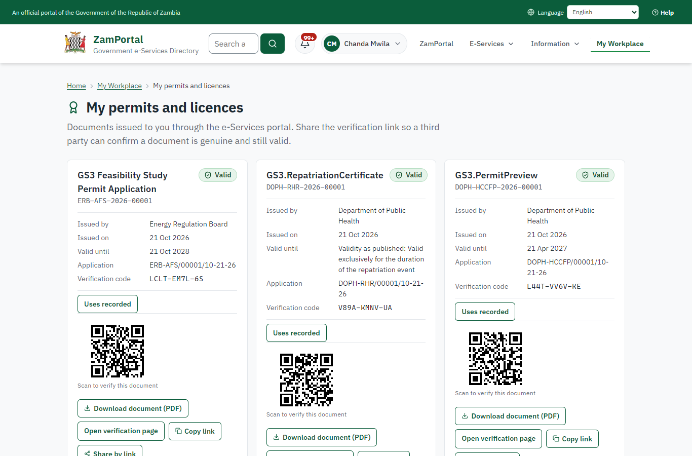The width and height of the screenshot is (692, 456).
Task: Click the globe Language icon
Action: click(531, 12)
